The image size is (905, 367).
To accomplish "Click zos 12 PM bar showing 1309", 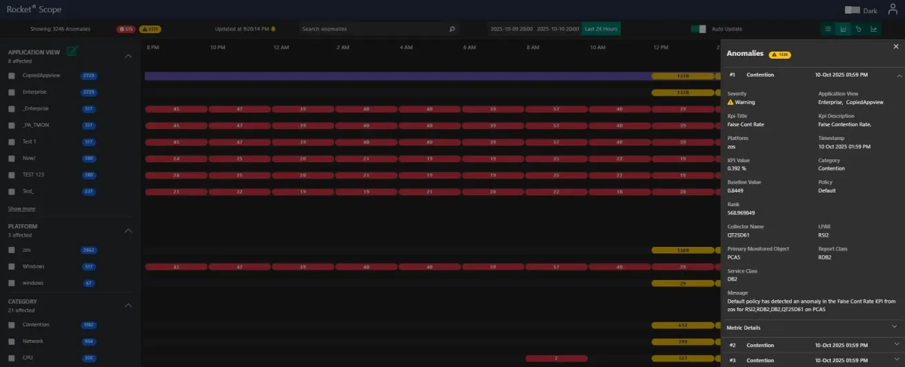I will click(x=683, y=250).
